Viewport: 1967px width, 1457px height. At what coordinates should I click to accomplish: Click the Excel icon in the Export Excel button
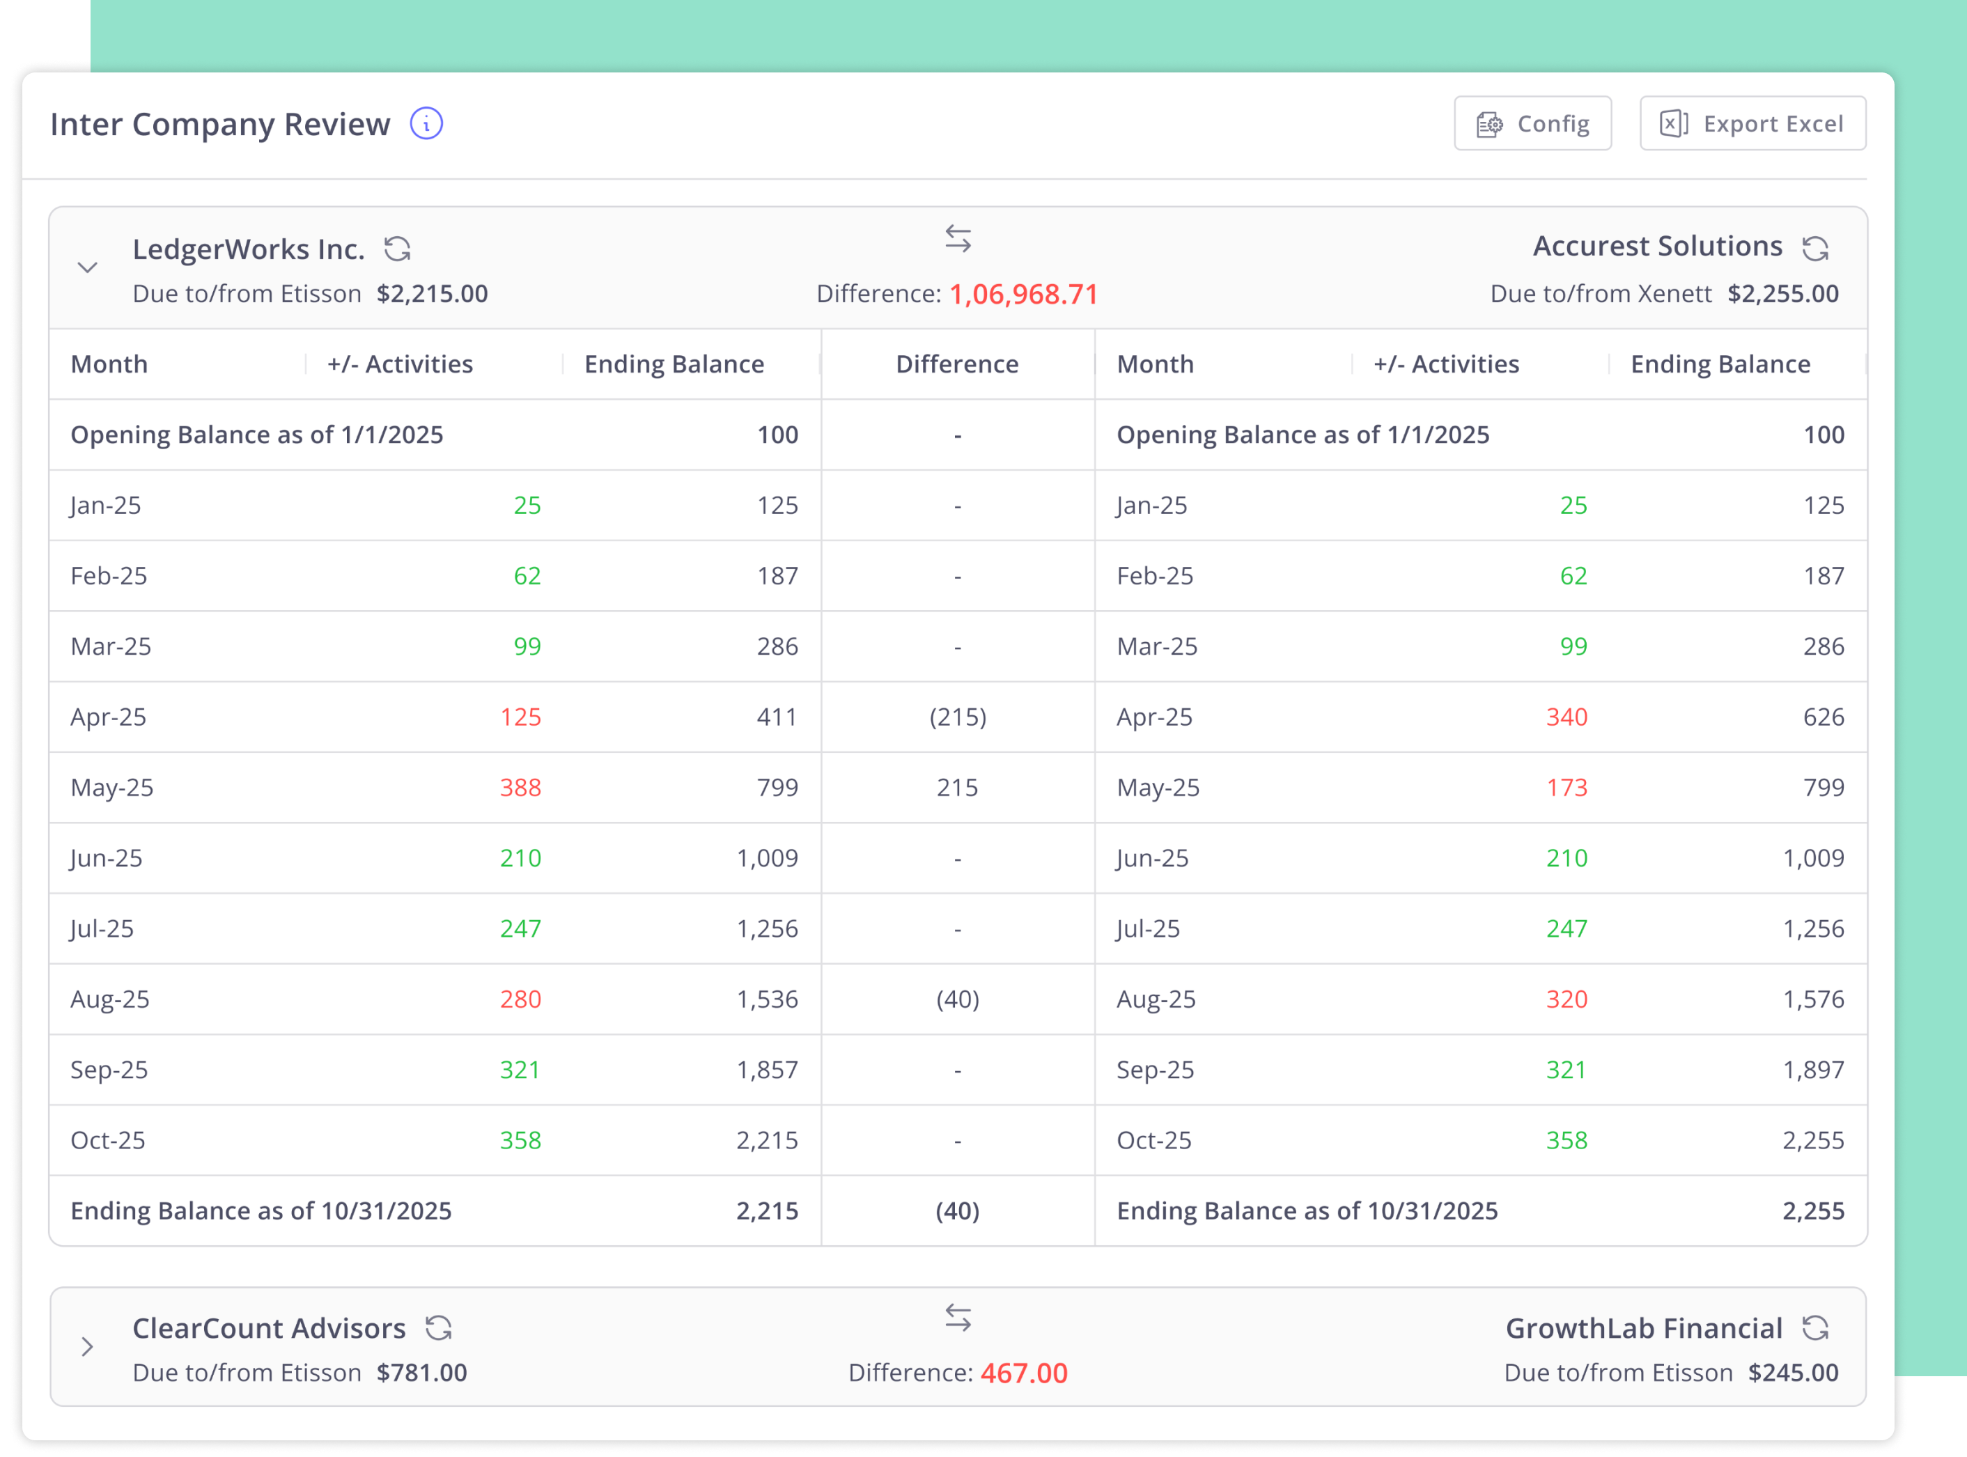[x=1673, y=123]
